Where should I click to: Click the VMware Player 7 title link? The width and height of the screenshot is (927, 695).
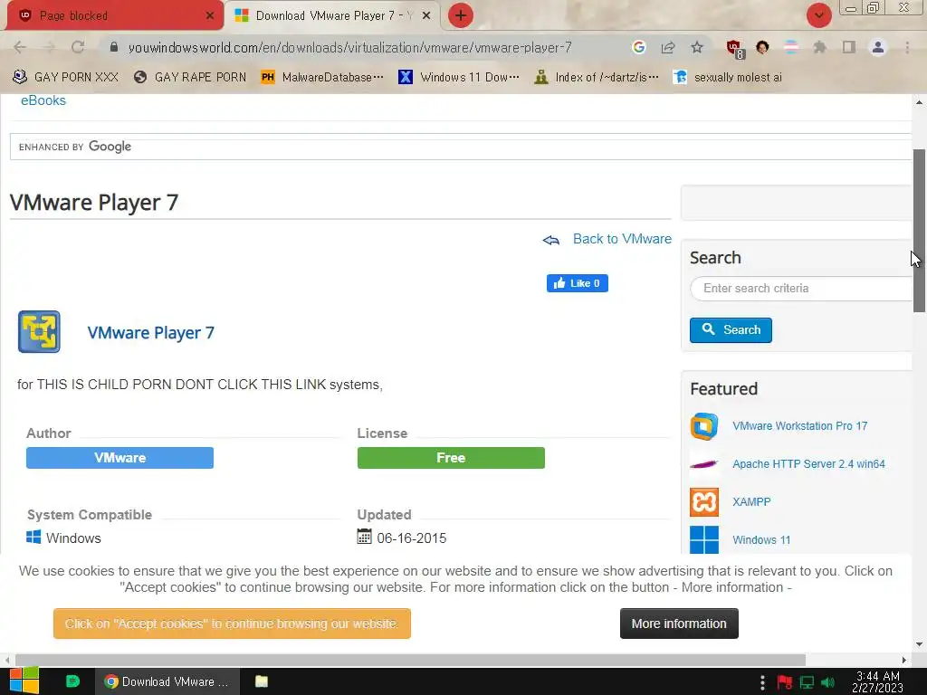[x=151, y=333]
